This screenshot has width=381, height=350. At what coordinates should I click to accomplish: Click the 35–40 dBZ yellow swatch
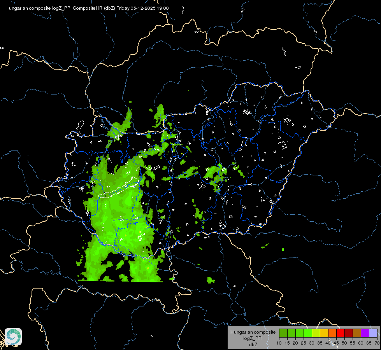tap(324, 333)
